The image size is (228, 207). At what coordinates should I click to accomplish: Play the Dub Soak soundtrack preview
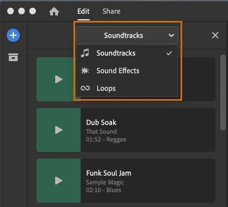[x=59, y=130]
